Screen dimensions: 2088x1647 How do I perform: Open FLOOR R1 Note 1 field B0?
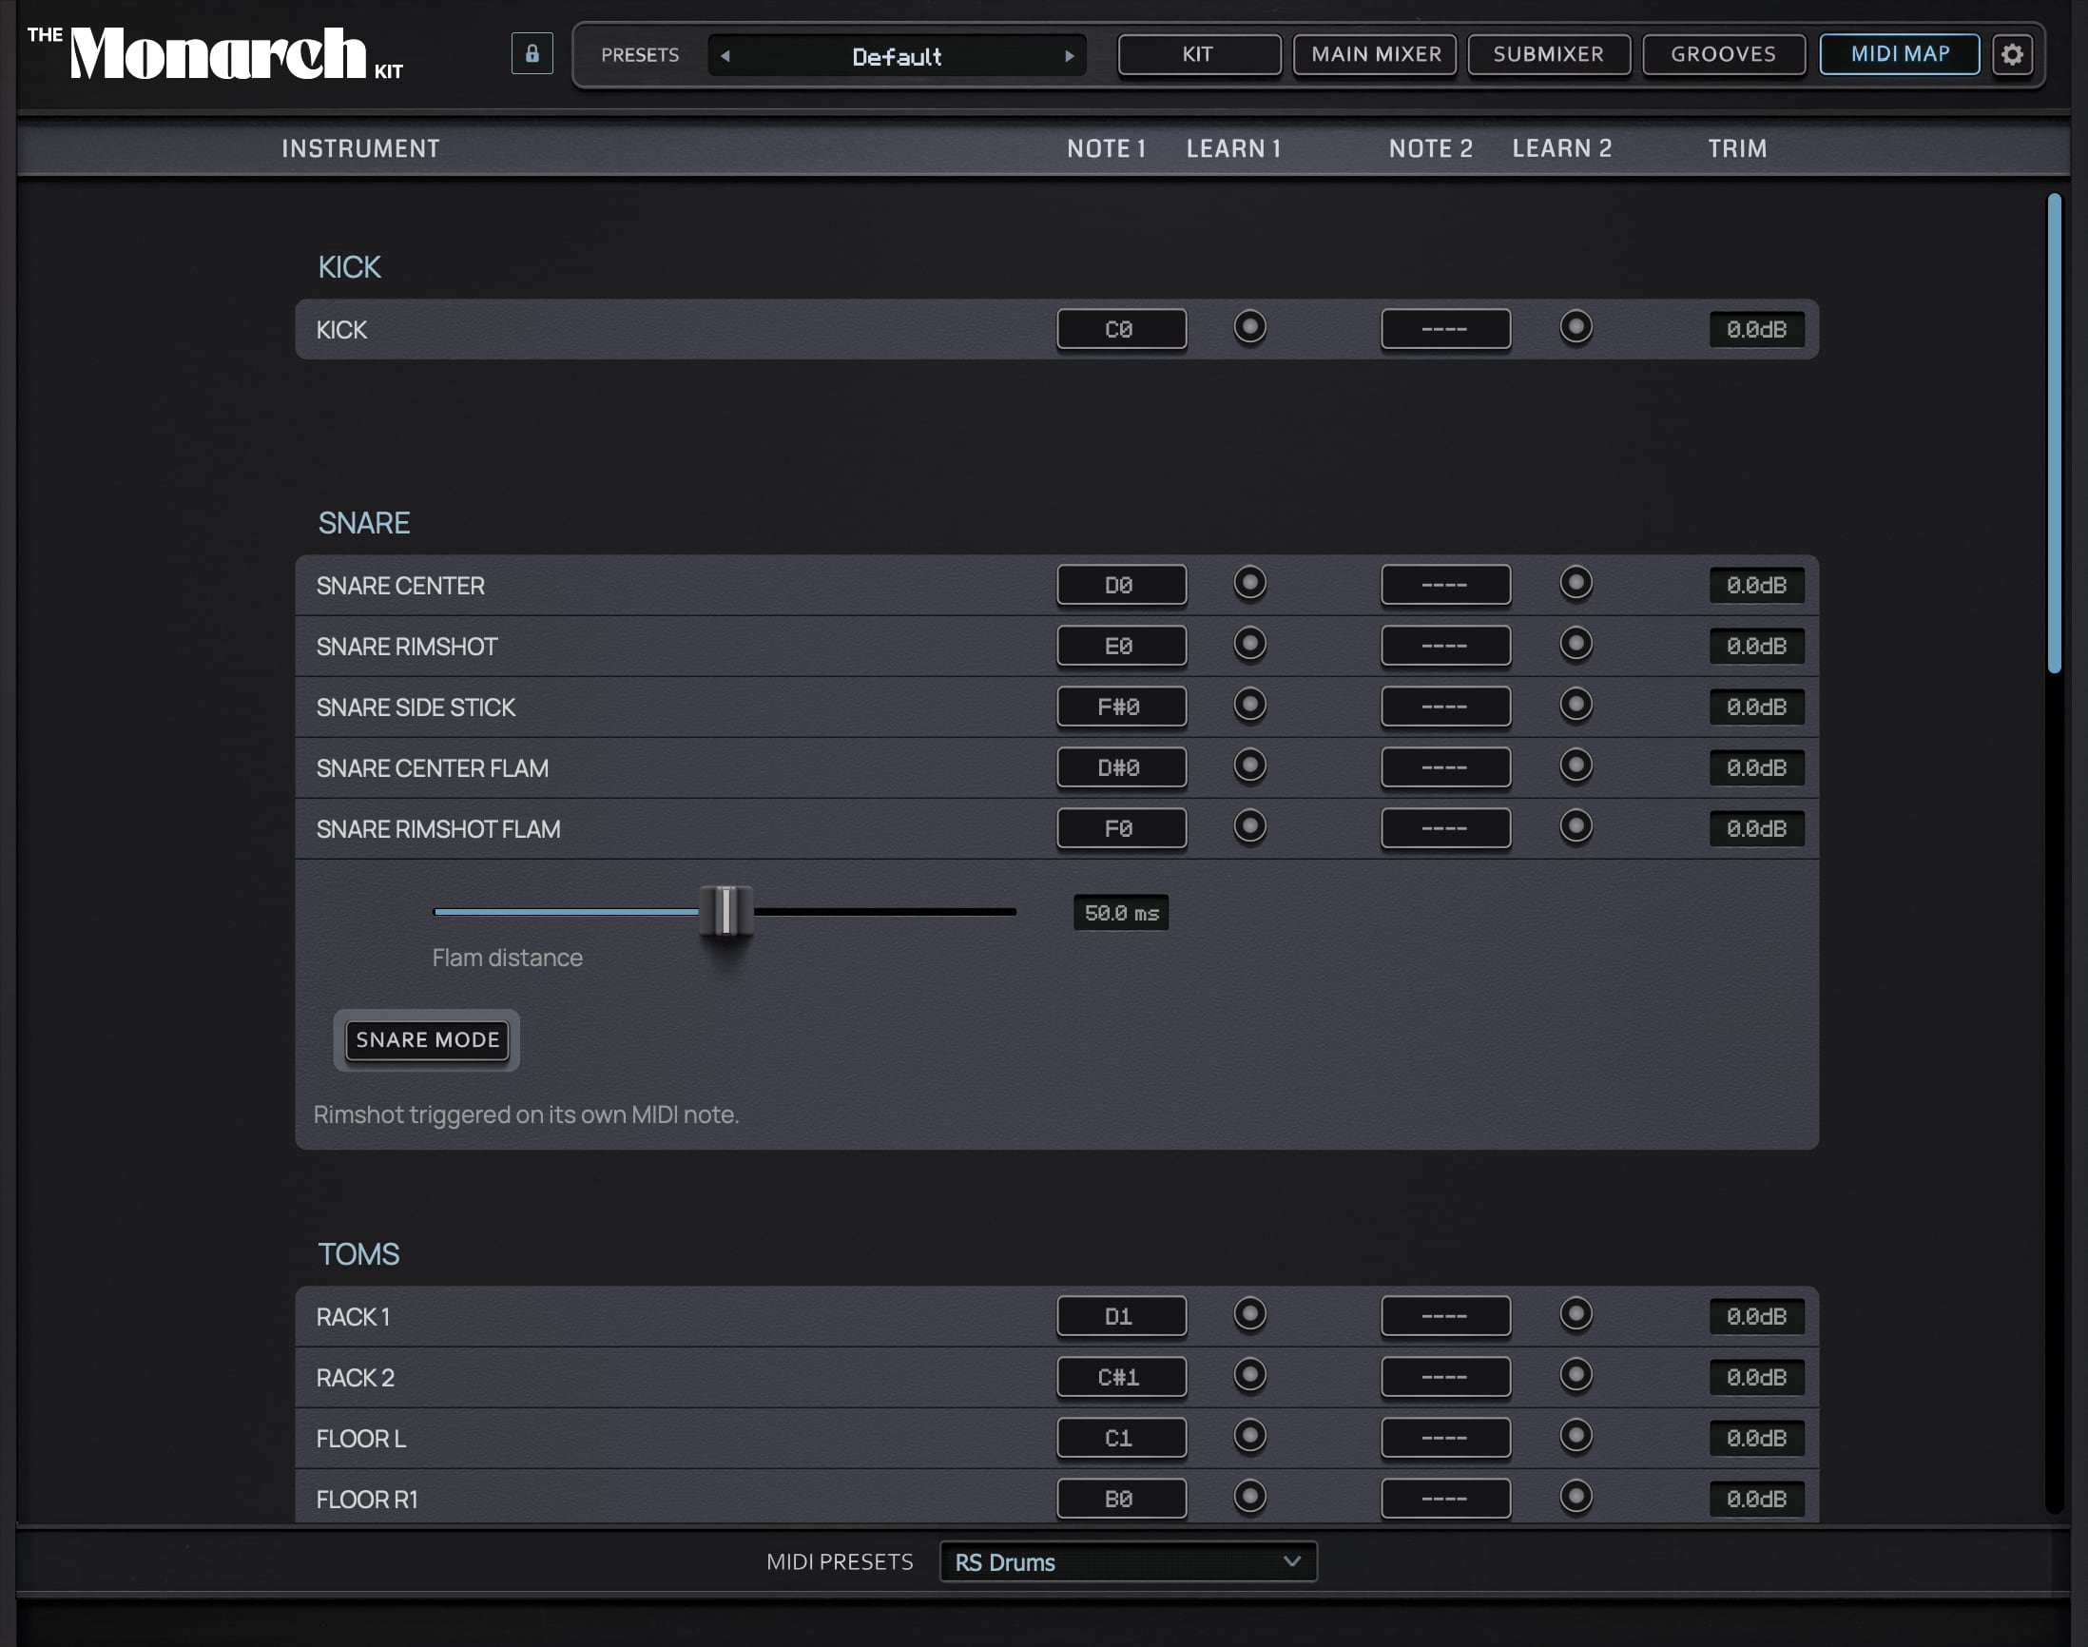coord(1121,1498)
